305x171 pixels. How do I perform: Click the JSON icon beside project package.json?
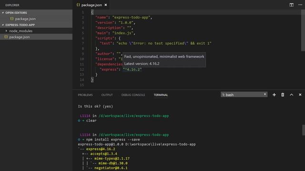(x=6, y=37)
